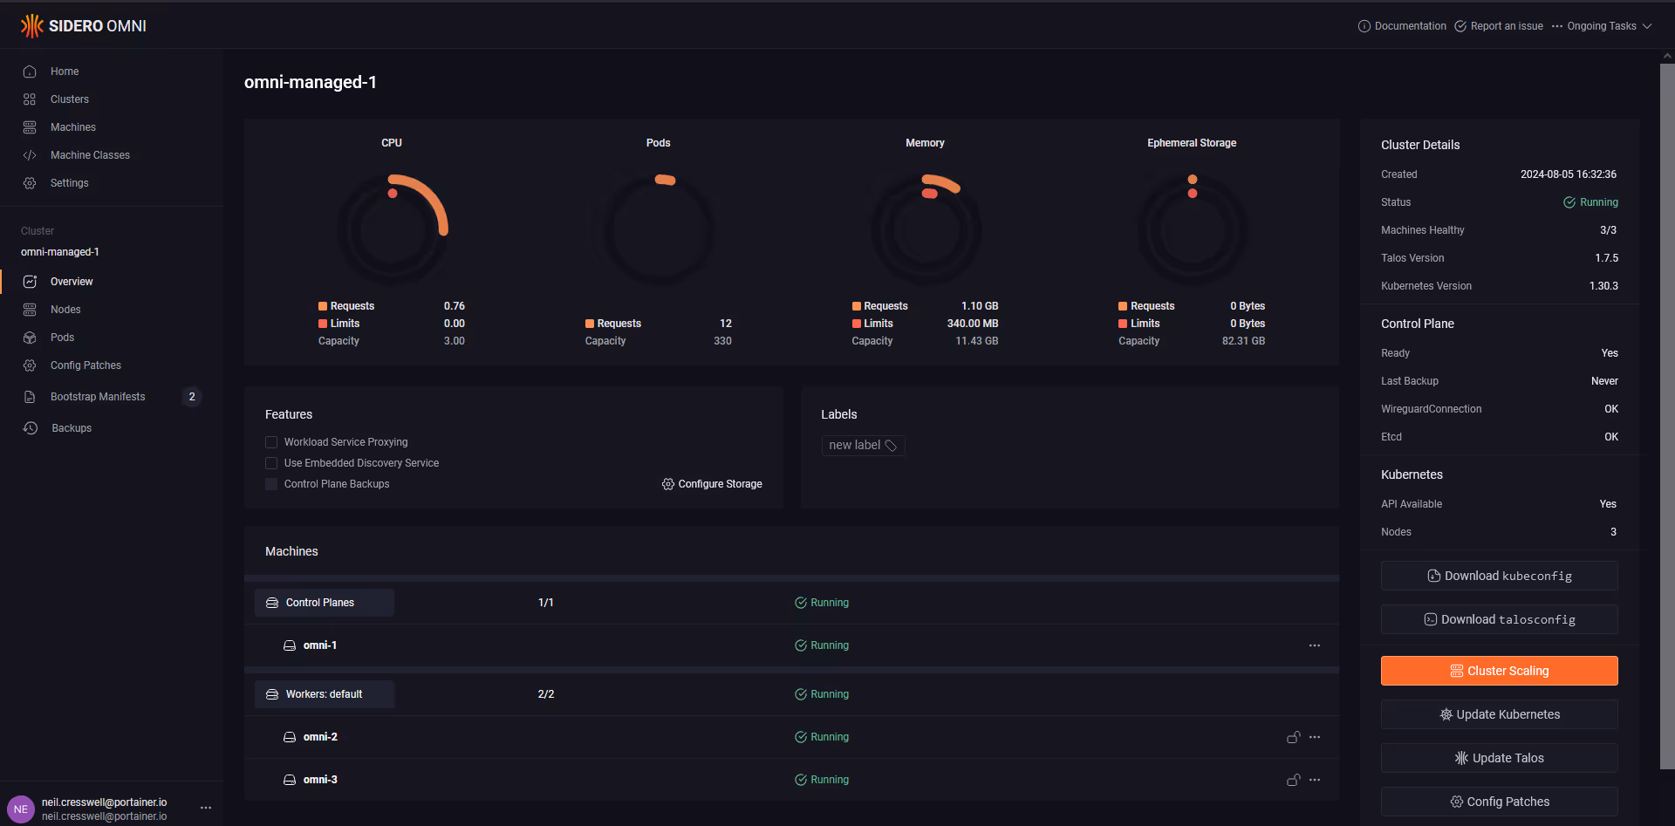Click the lock icon on omni-2 row
Screen dimensions: 1675x826
(x=1294, y=737)
